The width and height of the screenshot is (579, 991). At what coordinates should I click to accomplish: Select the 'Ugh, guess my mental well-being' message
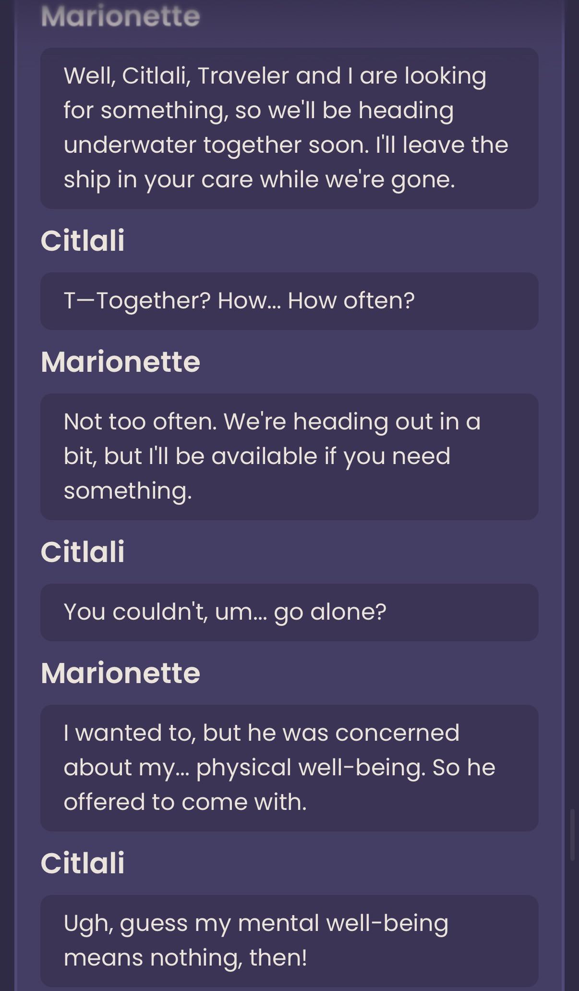tap(289, 941)
